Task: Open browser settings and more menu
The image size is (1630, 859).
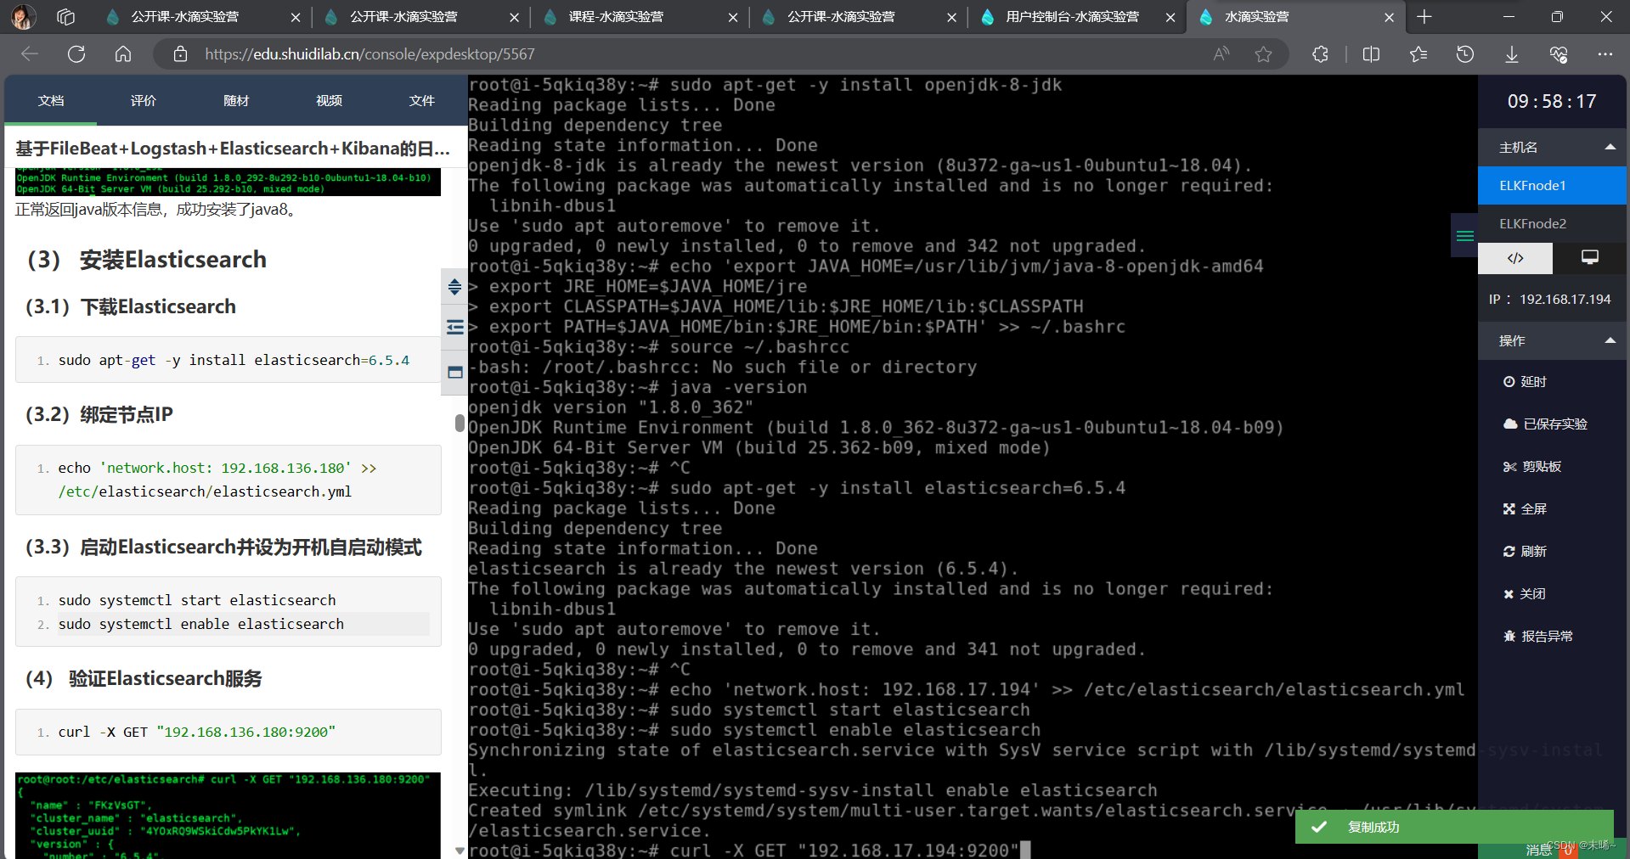Action: point(1605,54)
